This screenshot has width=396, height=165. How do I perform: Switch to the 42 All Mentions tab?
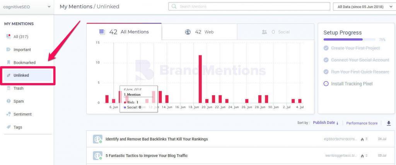[x=124, y=32]
